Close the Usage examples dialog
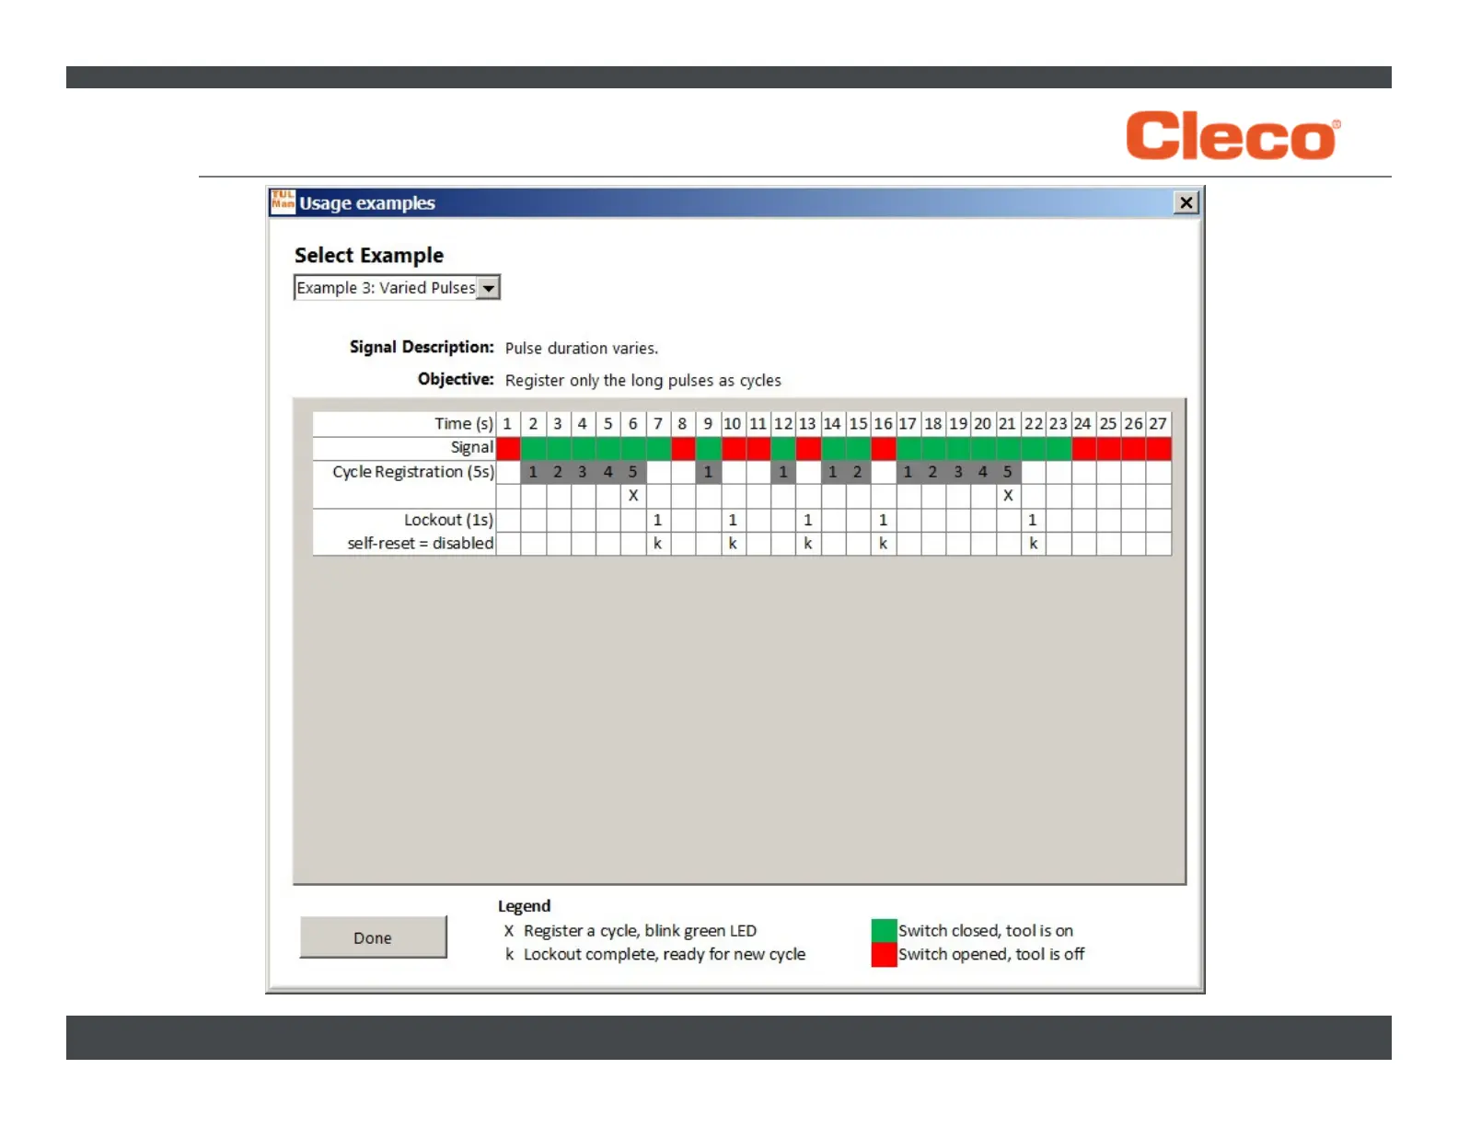Viewport: 1458px width, 1126px height. (1186, 202)
